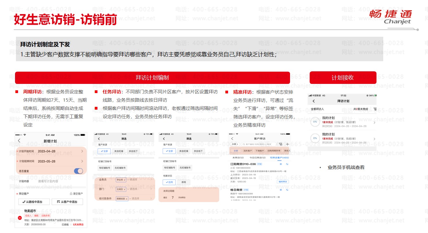
Task: Toggle the 是否重复 switch
Action: (78, 171)
